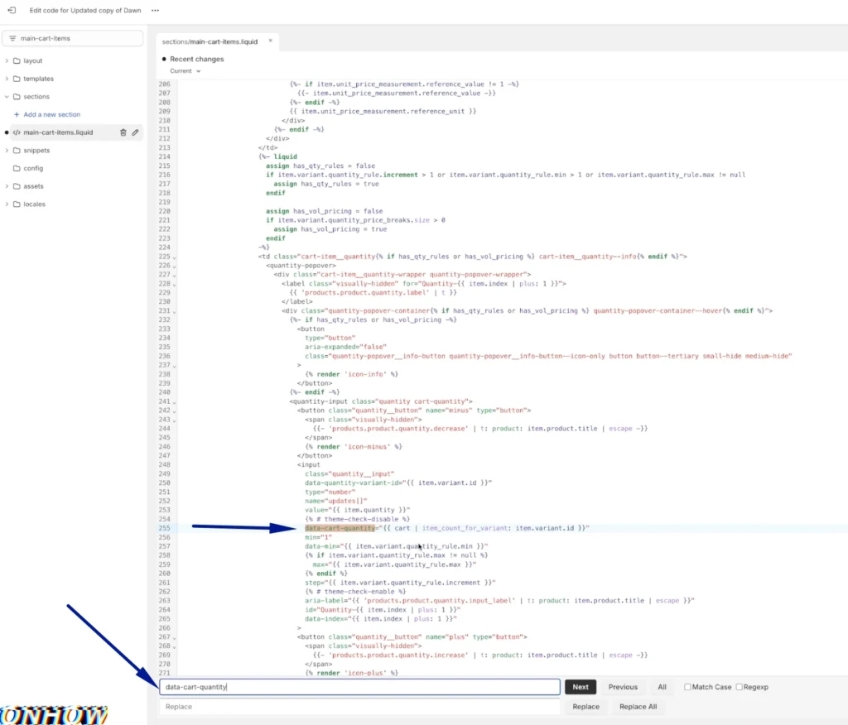Enable the Match Case checkbox

pyautogui.click(x=687, y=687)
